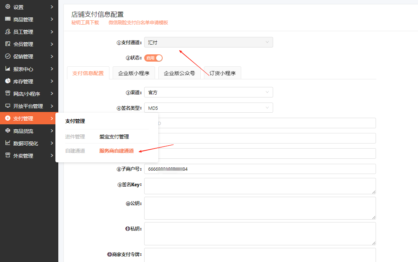Click the 商品管理 barcode icon
This screenshot has width=418, height=262.
pos(8,19)
